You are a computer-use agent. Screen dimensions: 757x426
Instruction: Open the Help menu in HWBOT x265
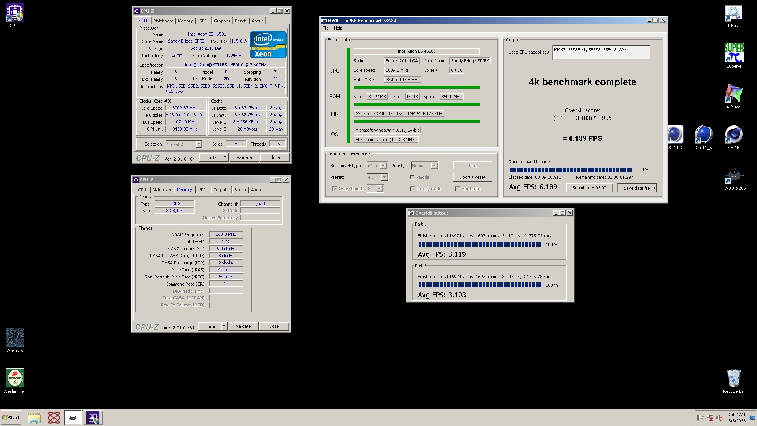coord(338,28)
